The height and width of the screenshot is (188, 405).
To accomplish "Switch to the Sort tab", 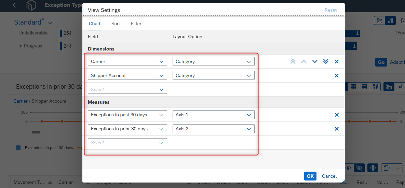I will click(x=116, y=24).
